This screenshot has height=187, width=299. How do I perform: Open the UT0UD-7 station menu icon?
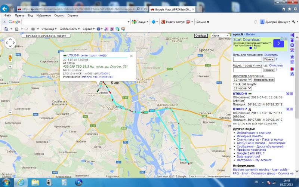(292, 109)
